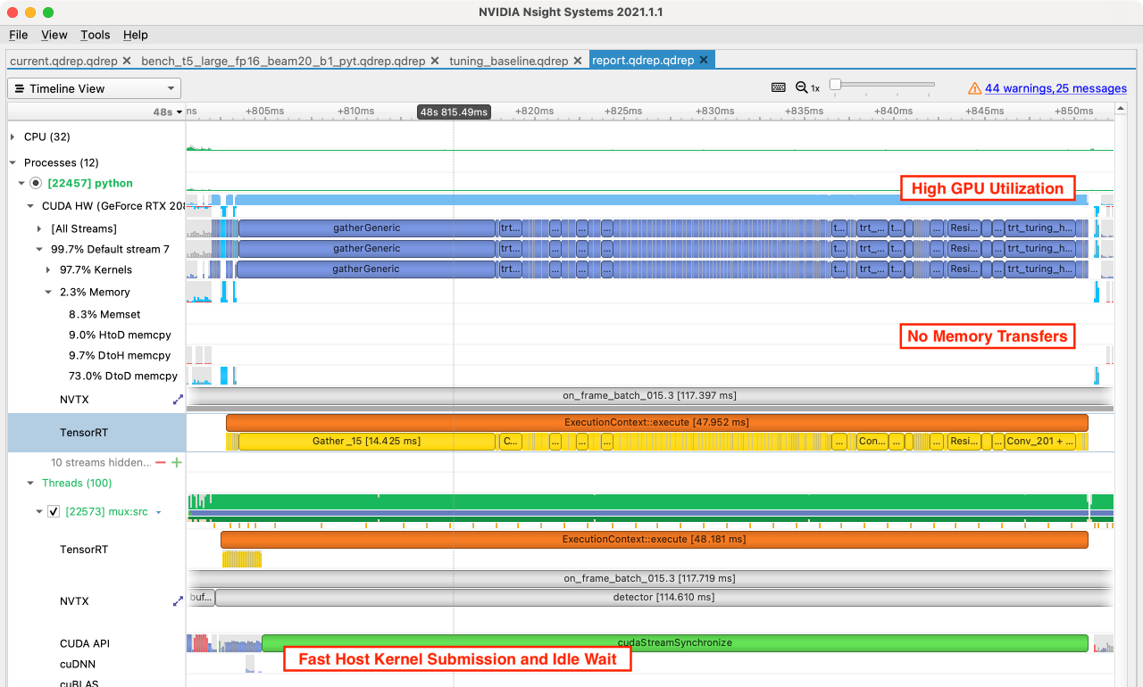Screen dimensions: 1143x687
Task: Click the +830ms ruler tick label
Action: tap(714, 112)
